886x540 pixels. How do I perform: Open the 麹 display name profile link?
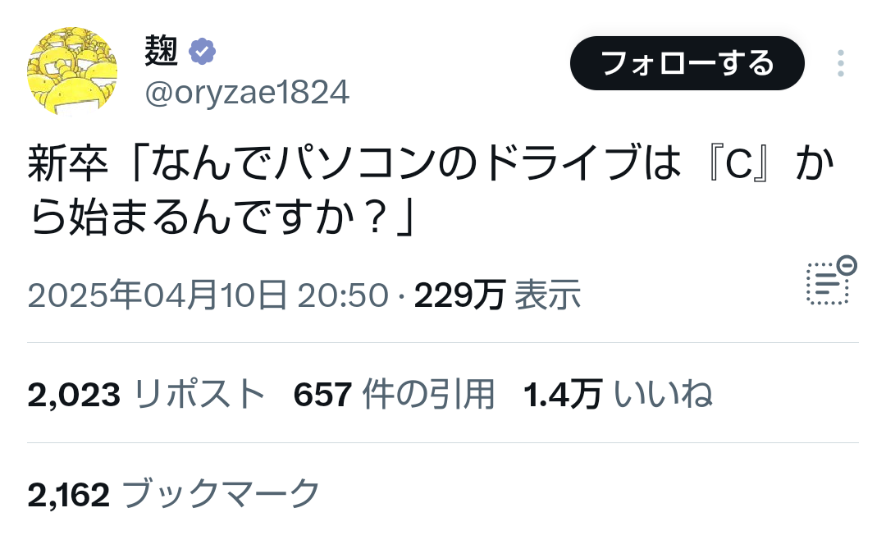click(x=161, y=51)
